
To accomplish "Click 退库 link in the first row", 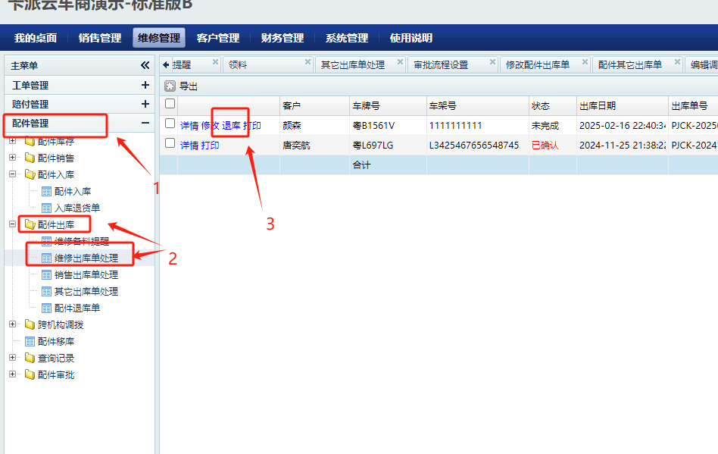I will coord(231,126).
